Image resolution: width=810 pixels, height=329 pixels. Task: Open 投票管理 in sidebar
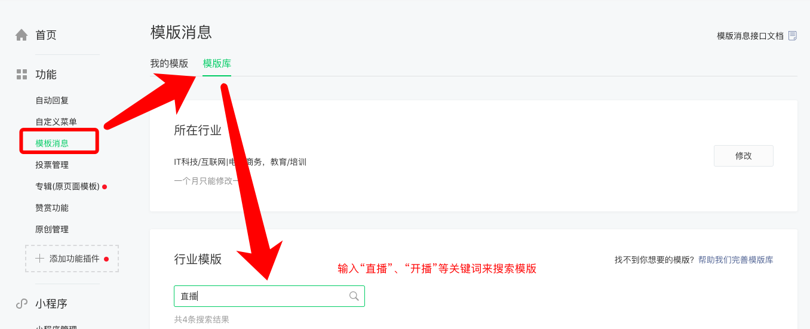click(52, 165)
